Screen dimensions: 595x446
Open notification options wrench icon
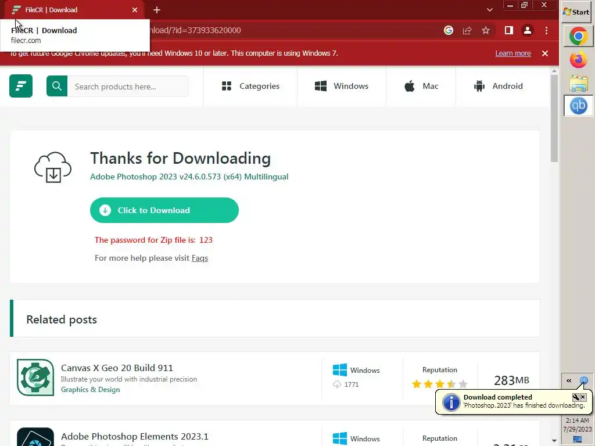pyautogui.click(x=576, y=397)
